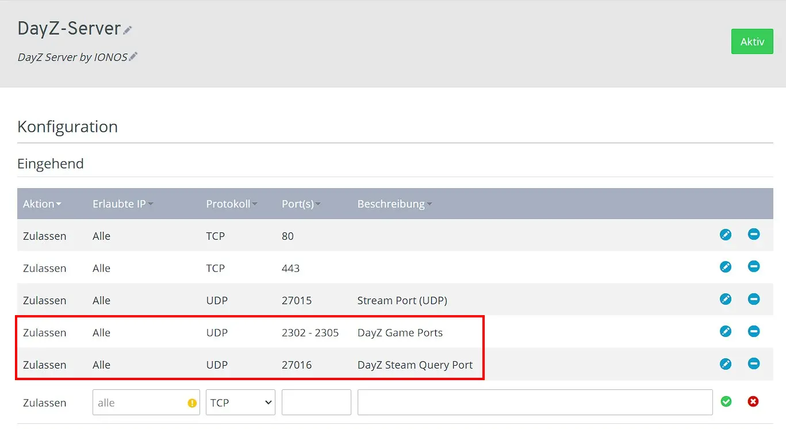Confirm the new firewall rule with green check
The image size is (786, 429).
726,401
